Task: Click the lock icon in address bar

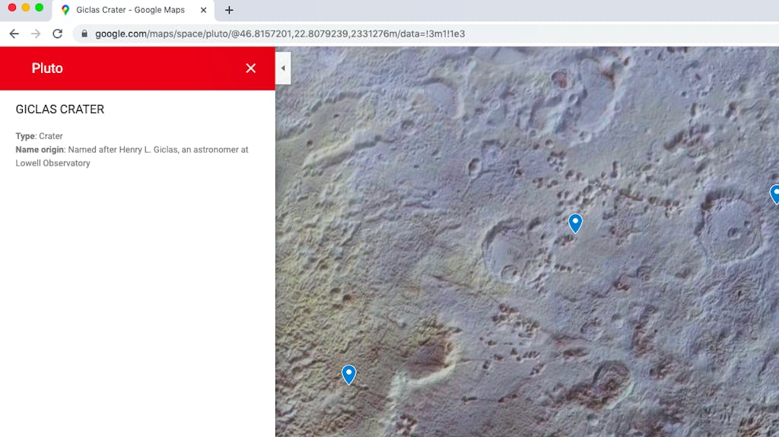Action: click(x=84, y=33)
